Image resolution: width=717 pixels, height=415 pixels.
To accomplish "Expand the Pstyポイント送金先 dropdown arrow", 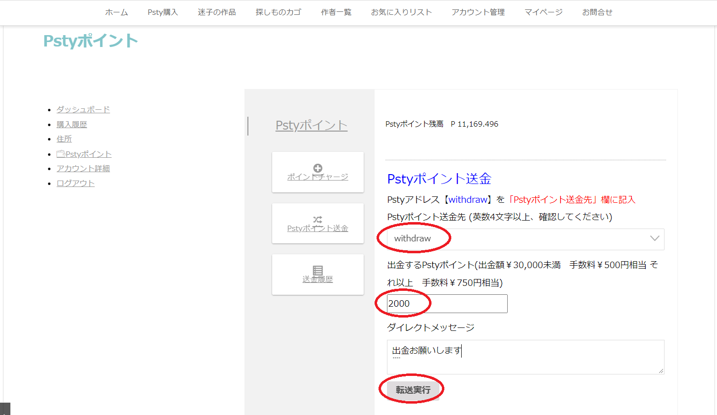I will tap(655, 238).
